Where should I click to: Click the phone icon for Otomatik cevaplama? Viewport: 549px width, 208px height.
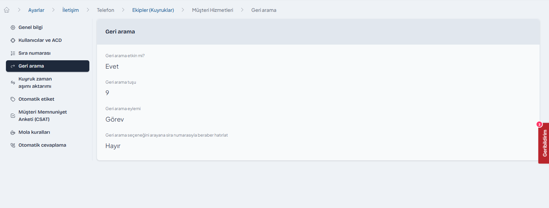13,145
